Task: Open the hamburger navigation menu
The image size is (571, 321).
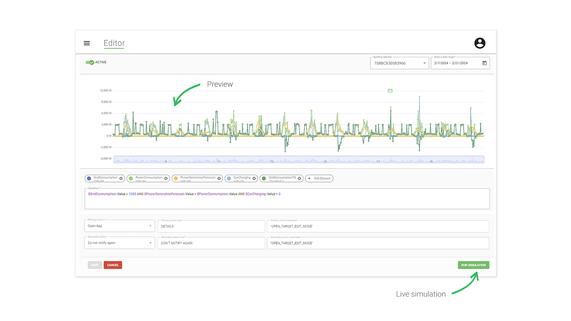Action: click(x=87, y=43)
